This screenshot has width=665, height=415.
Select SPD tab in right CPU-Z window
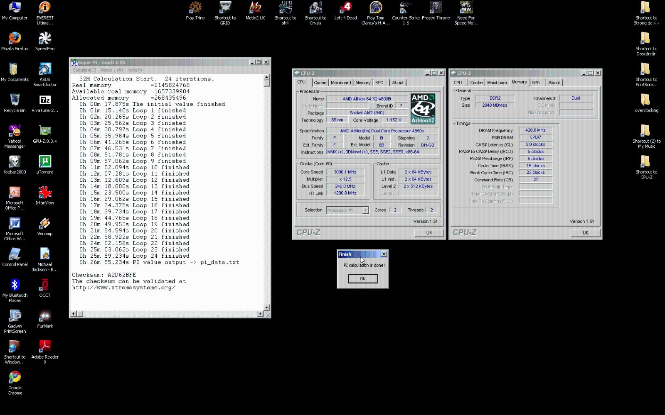536,83
